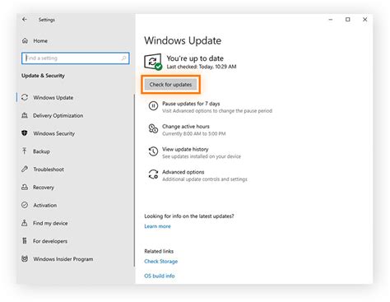Click the search magnifier icon
Image resolution: width=390 pixels, height=302 pixels.
(x=123, y=58)
